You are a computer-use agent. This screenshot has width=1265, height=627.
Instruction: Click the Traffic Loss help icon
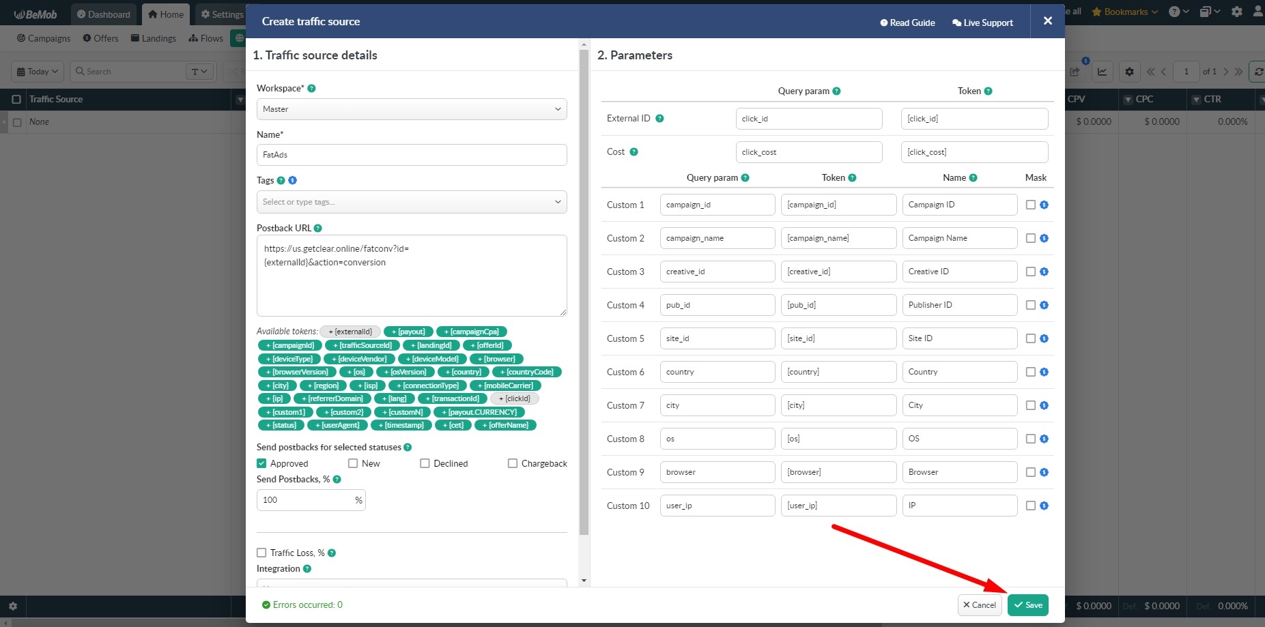pyautogui.click(x=332, y=553)
